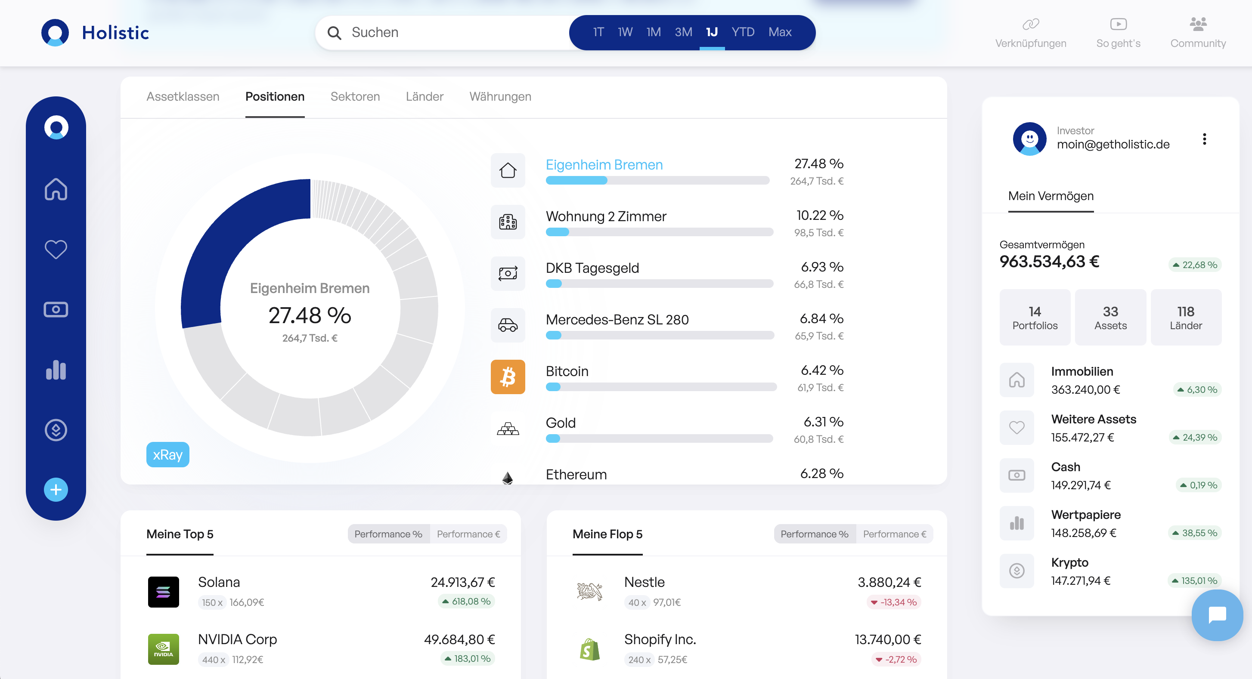Viewport: 1252px width, 679px height.
Task: Select the 3M time range
Action: (x=683, y=32)
